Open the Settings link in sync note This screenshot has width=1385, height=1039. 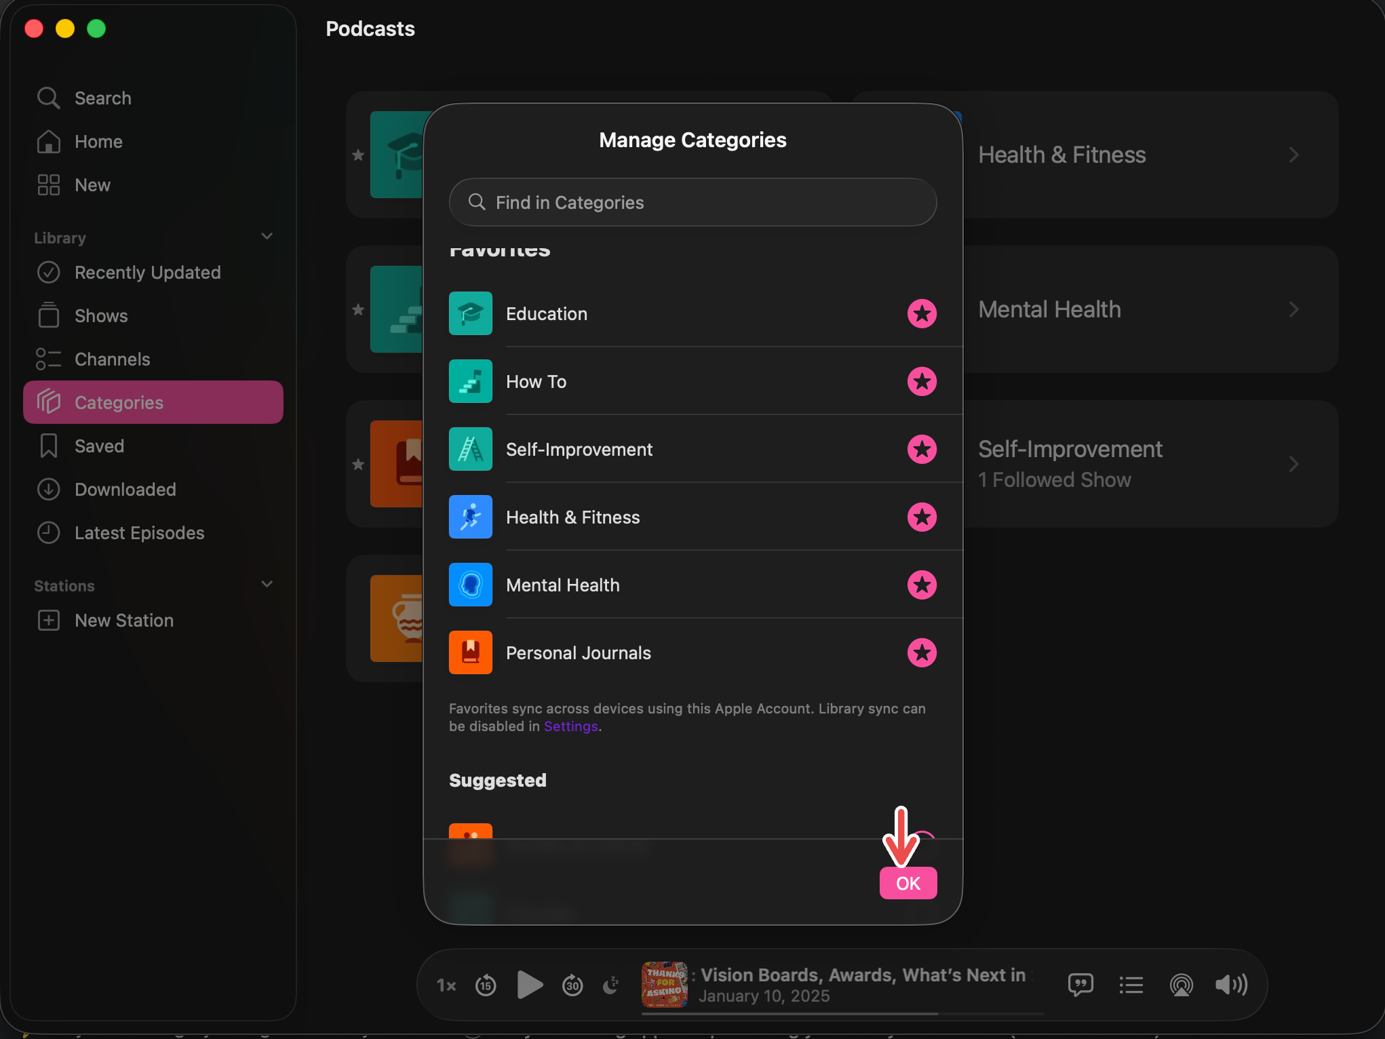571,726
